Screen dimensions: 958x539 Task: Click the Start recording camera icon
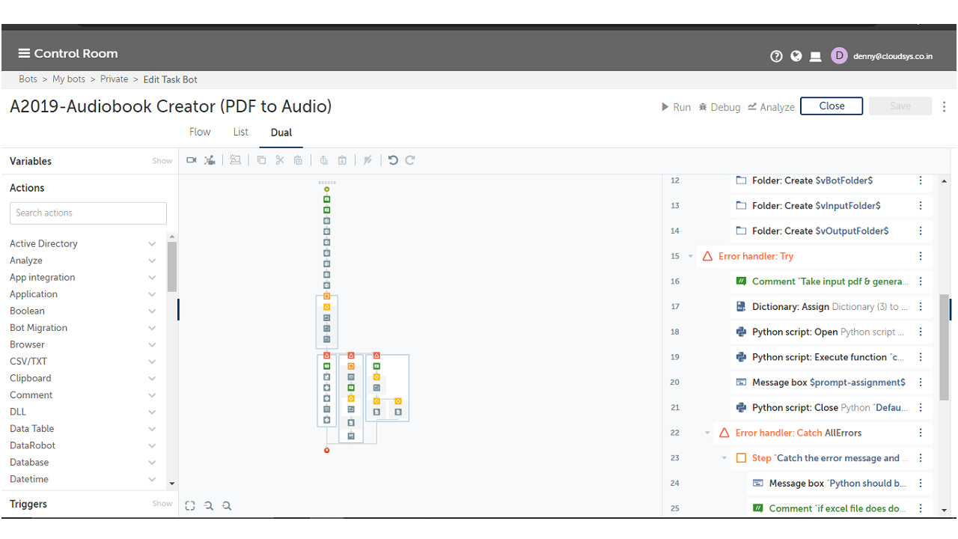pyautogui.click(x=191, y=160)
